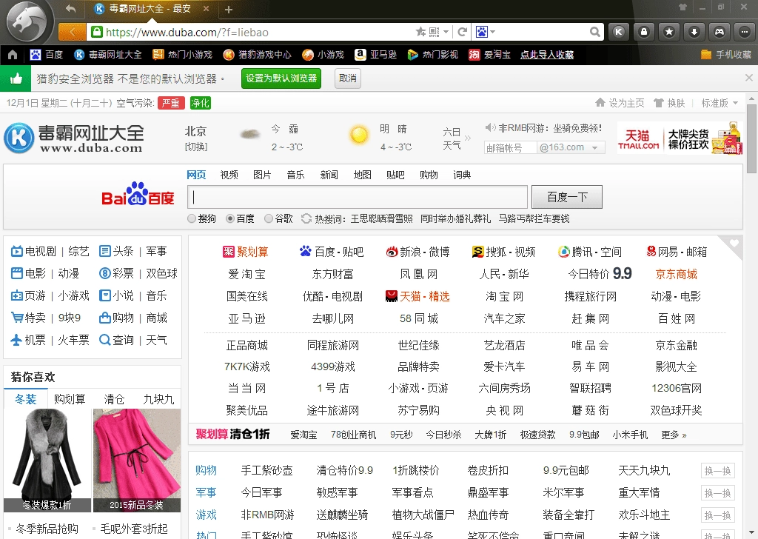Image resolution: width=758 pixels, height=539 pixels.
Task: Click the 百度一下 search button
Action: (x=567, y=197)
